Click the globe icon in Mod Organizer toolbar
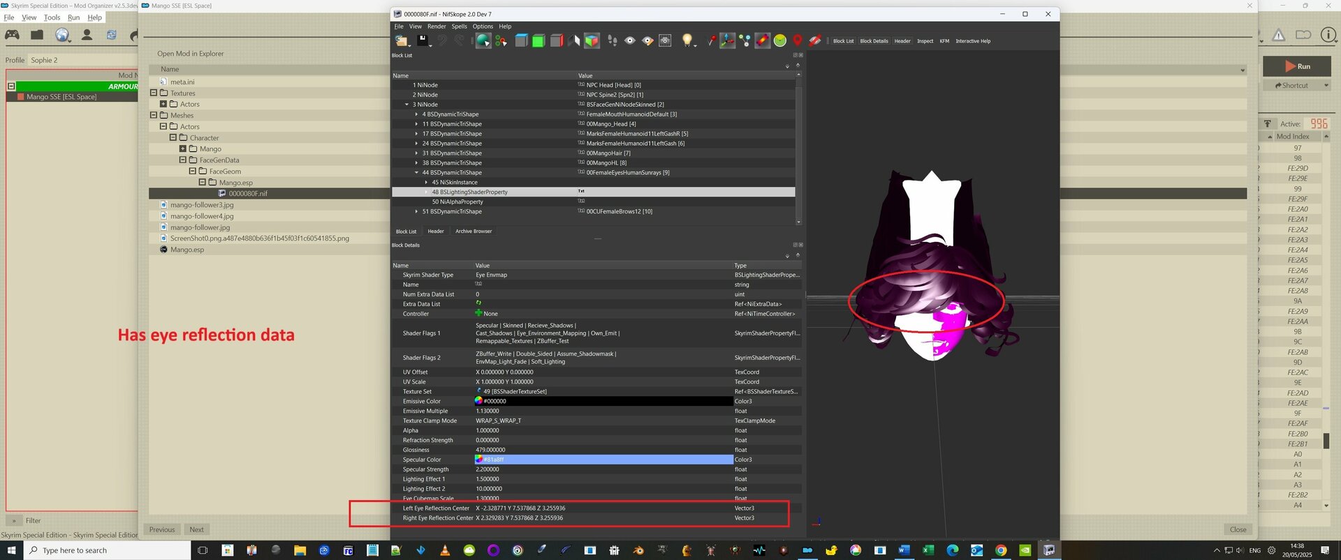The image size is (1341, 560). tap(63, 35)
